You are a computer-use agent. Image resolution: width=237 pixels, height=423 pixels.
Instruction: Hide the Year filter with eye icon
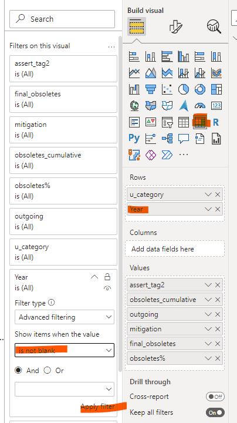point(107,288)
